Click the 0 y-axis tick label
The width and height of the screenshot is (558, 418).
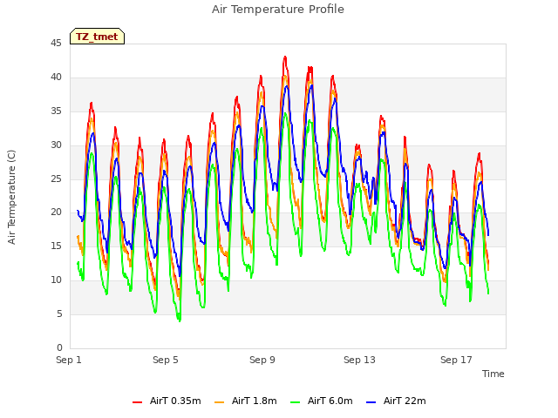pos(59,347)
